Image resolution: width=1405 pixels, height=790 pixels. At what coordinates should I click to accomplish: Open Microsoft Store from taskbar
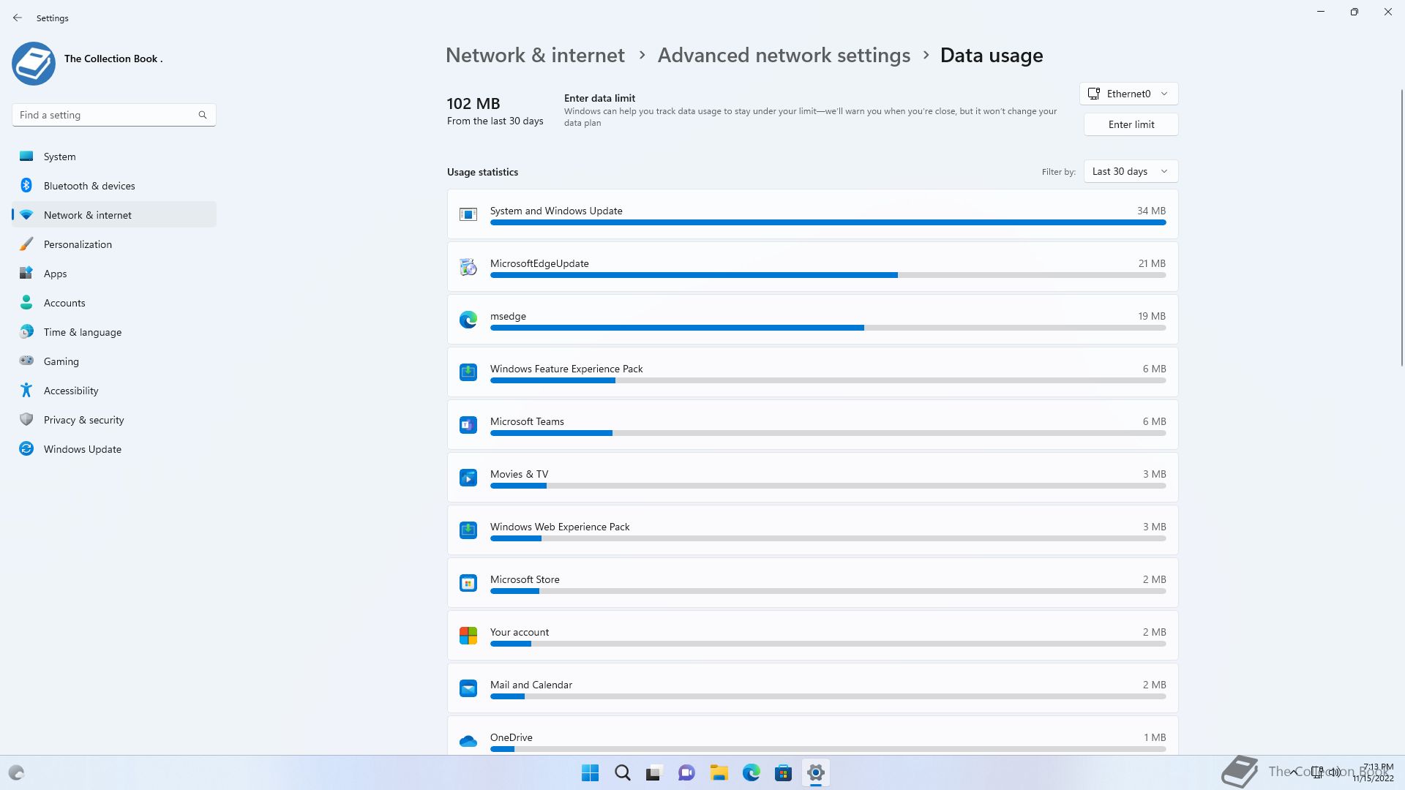[x=783, y=773]
